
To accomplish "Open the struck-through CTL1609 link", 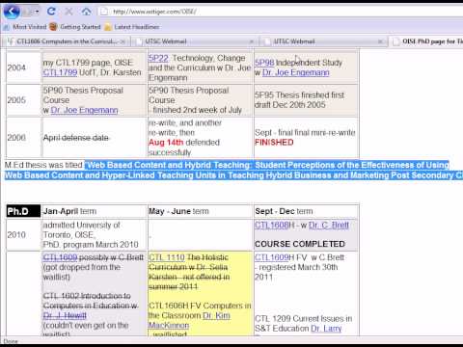I will tap(60, 257).
